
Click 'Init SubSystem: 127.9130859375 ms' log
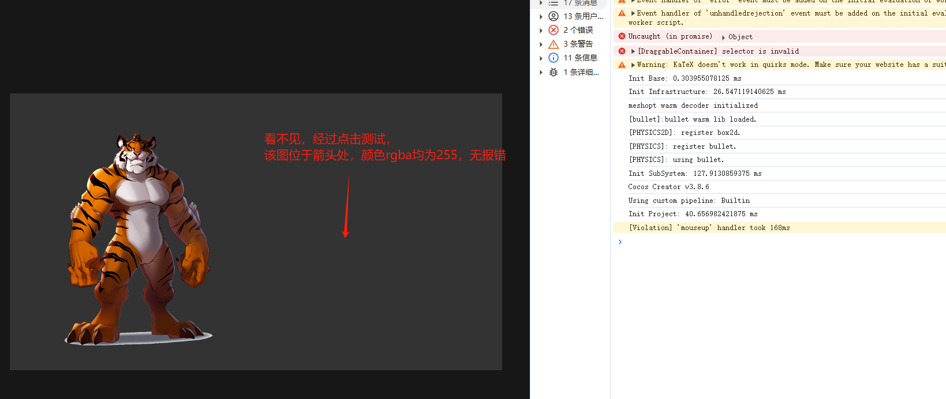point(695,174)
